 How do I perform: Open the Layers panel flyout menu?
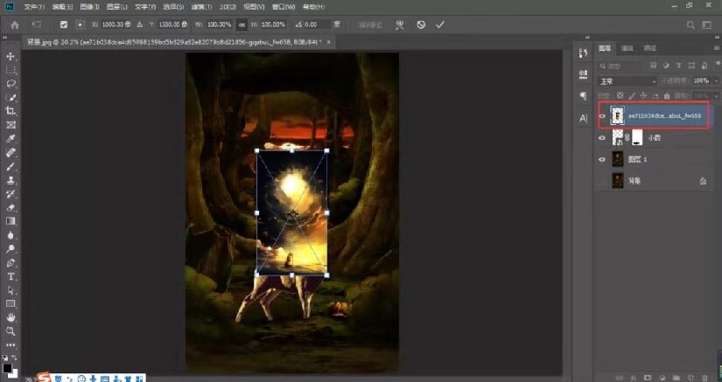tap(717, 48)
